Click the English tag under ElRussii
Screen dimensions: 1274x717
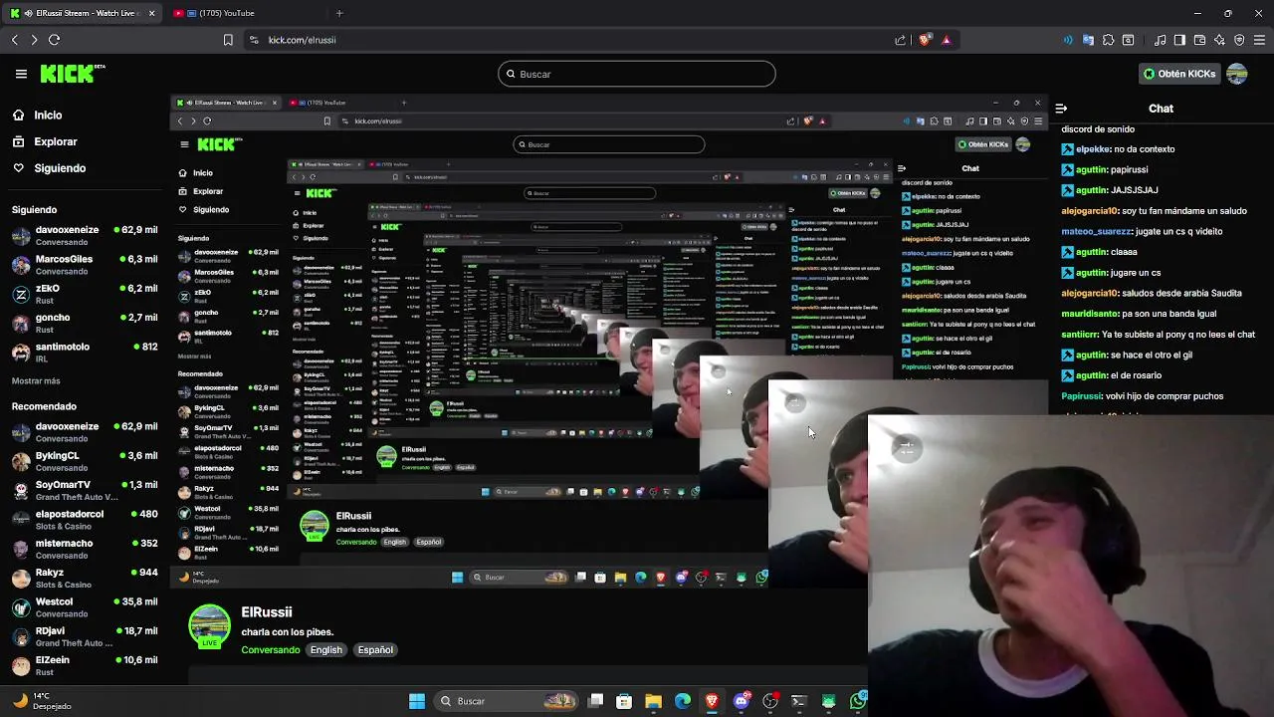[325, 650]
